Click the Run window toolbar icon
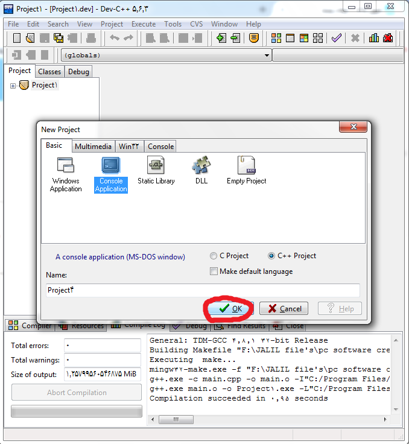 [290, 37]
